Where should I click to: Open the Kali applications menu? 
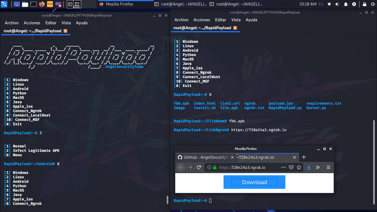4,4
